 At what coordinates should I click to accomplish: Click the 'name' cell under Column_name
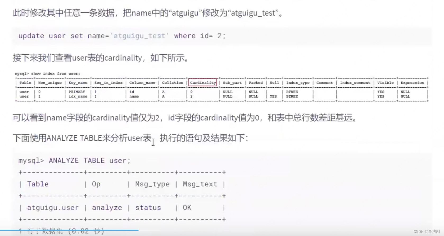(x=134, y=96)
